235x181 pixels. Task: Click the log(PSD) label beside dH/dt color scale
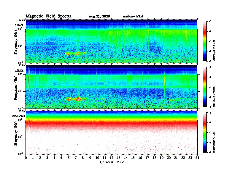(x=214, y=50)
